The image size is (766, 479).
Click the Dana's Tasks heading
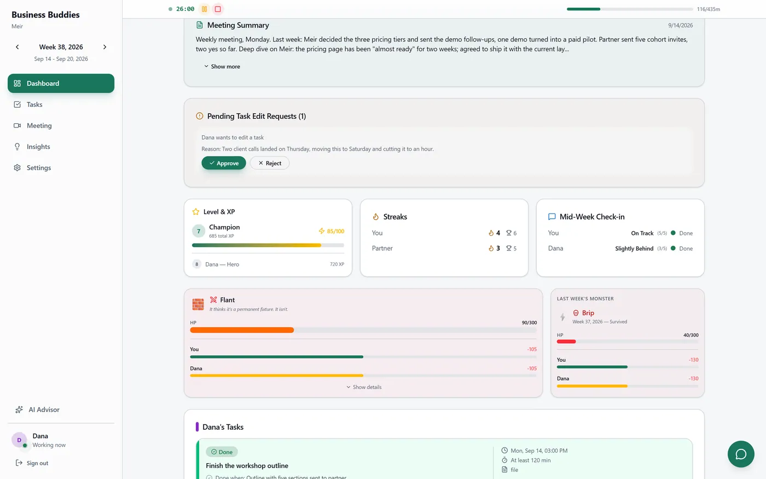click(x=223, y=427)
